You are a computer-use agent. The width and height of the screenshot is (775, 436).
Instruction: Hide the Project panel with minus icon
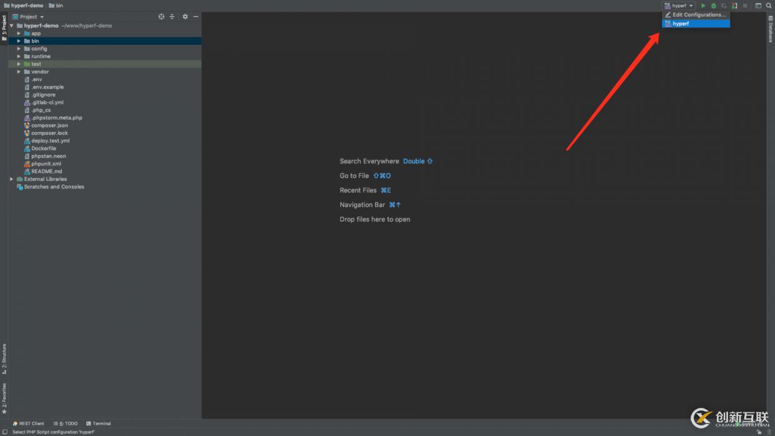coord(196,17)
